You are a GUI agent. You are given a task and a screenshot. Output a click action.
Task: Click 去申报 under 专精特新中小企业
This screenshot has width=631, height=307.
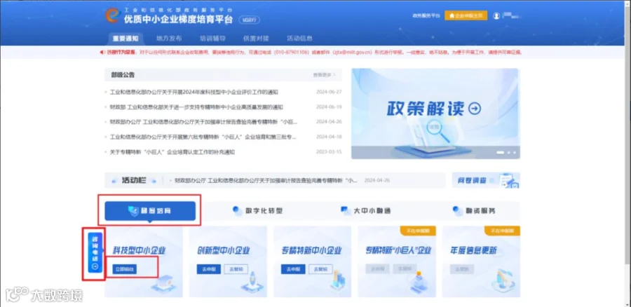pos(293,269)
